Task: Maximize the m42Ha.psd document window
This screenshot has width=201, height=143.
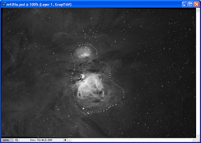Action: [x=191, y=4]
